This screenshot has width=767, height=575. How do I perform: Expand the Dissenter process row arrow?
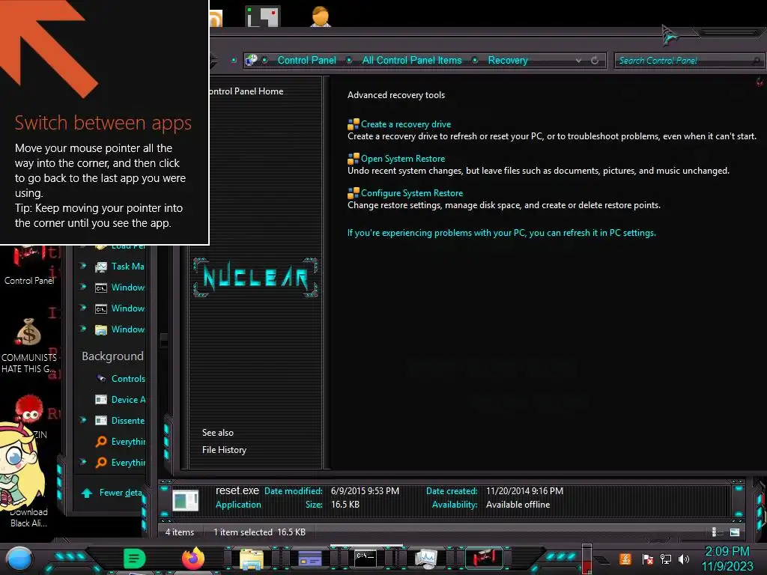point(83,420)
